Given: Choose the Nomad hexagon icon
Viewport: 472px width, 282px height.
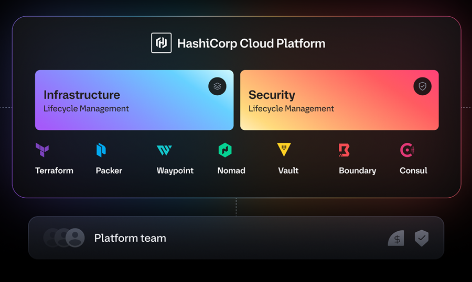Looking at the screenshot, I should click(225, 150).
